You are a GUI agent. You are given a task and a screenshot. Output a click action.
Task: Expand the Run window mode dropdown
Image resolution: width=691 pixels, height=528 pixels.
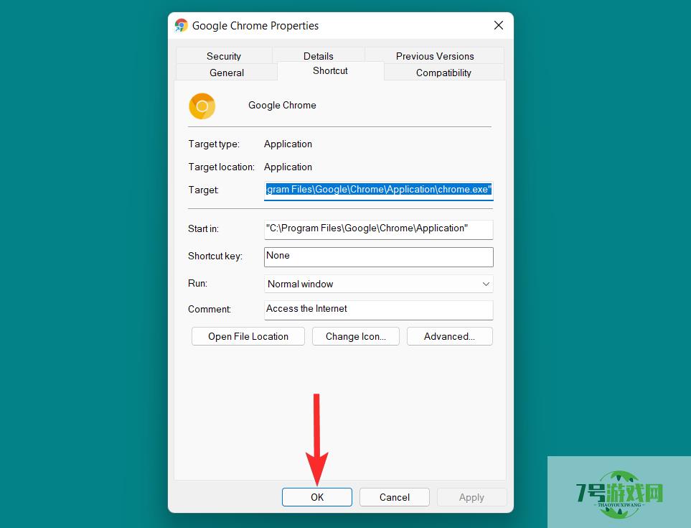point(379,284)
